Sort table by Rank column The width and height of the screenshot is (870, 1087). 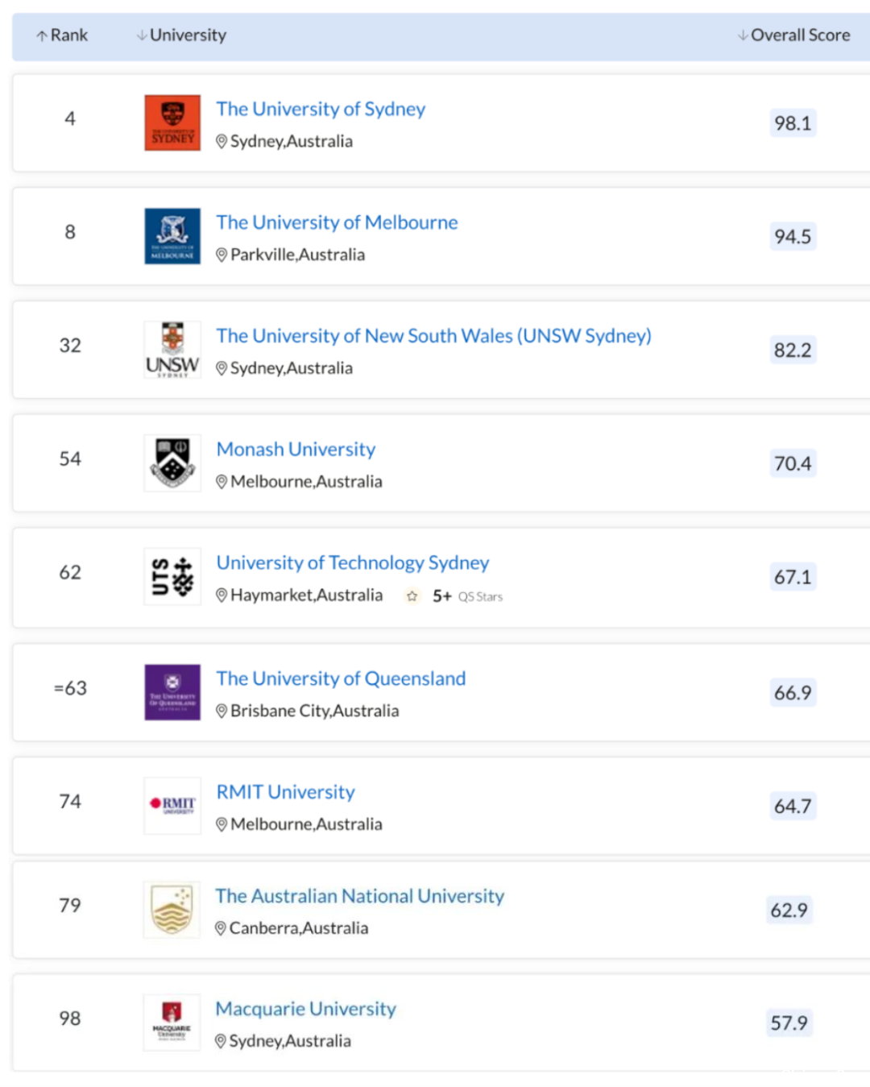[x=62, y=35]
